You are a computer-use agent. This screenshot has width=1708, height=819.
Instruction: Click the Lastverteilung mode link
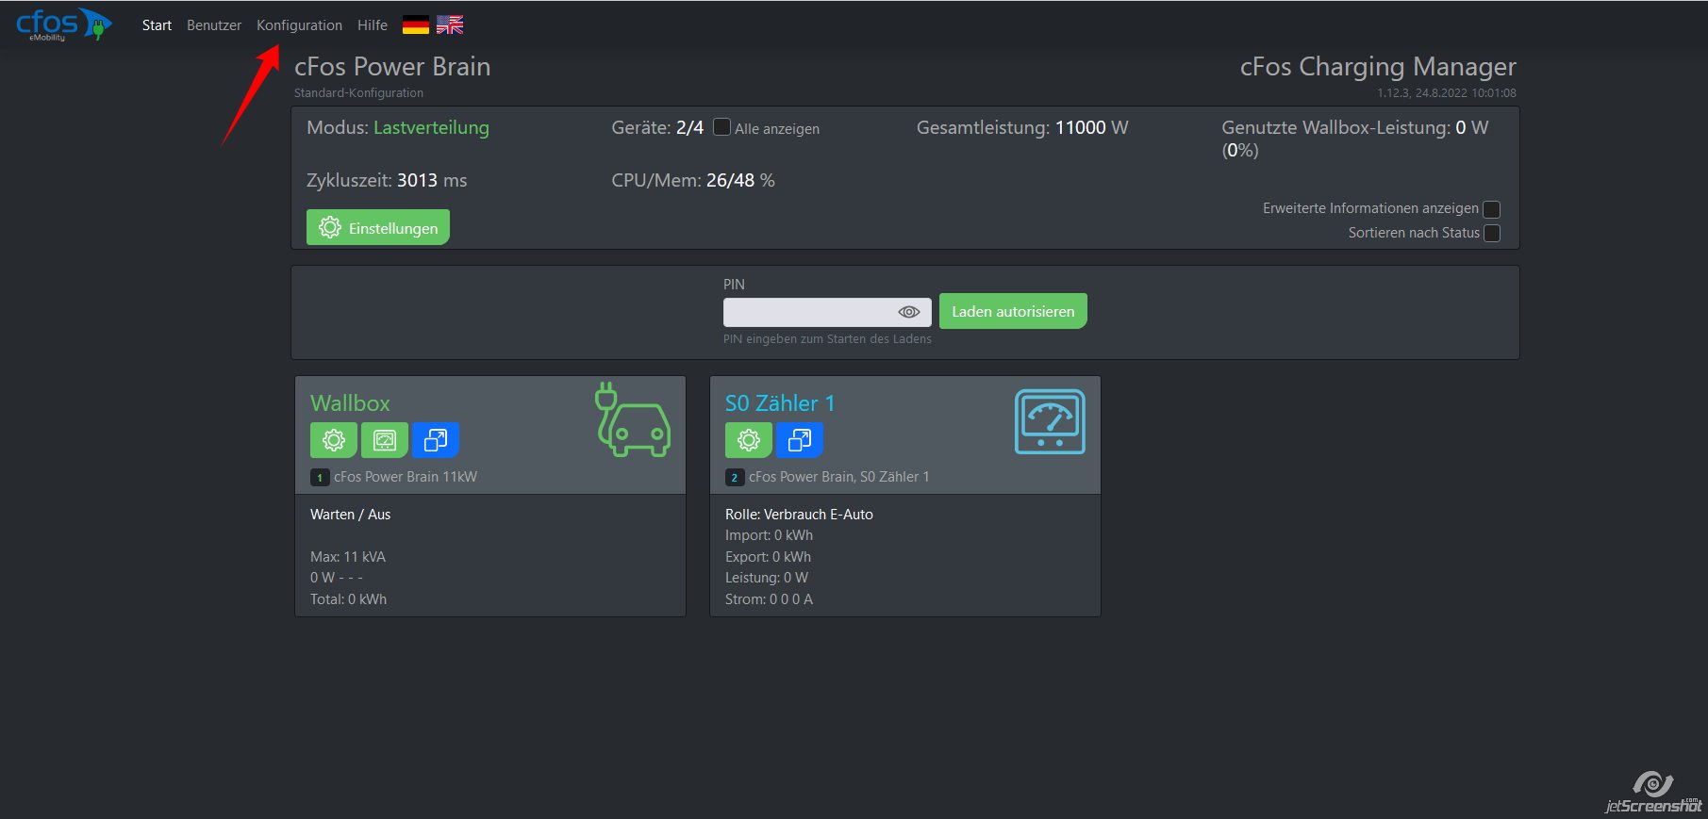click(431, 127)
